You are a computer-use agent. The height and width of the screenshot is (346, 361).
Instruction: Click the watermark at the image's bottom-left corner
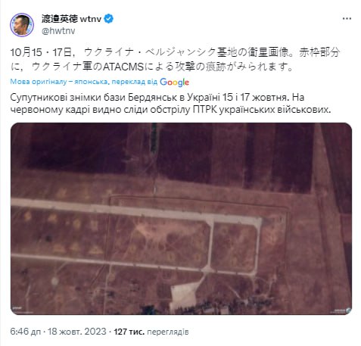point(17,308)
